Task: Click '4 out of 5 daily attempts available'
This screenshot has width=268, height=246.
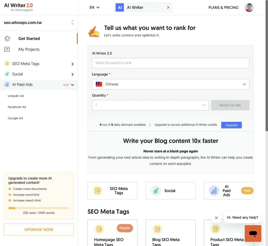Action: [x=123, y=125]
